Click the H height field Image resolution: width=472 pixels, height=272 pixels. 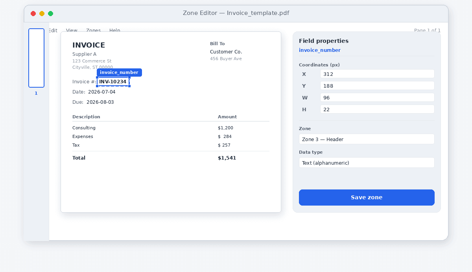(377, 109)
